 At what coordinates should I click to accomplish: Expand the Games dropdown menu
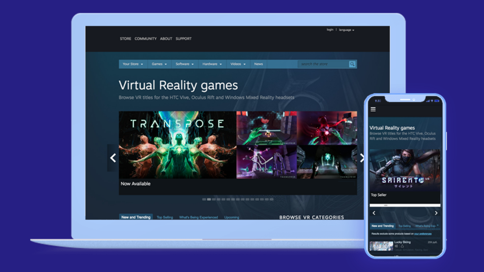tap(159, 64)
